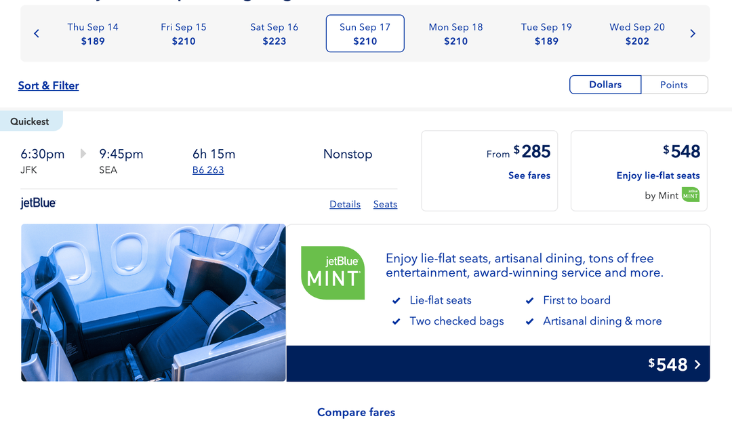Expand the See fares options

point(529,175)
